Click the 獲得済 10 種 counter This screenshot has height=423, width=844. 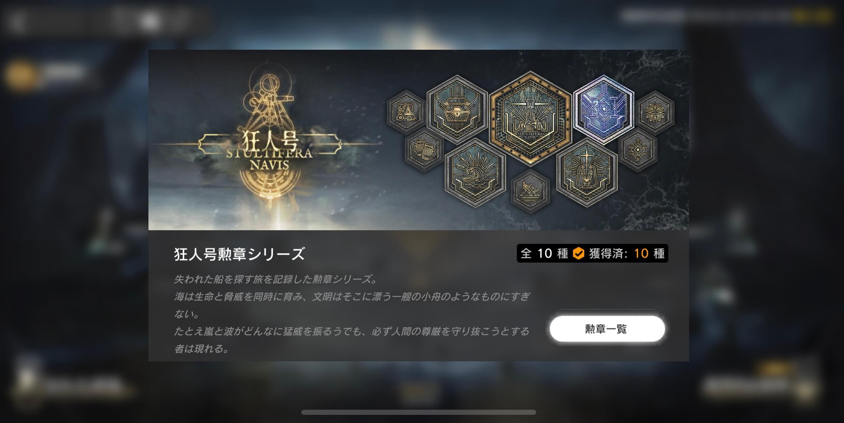[x=627, y=253]
